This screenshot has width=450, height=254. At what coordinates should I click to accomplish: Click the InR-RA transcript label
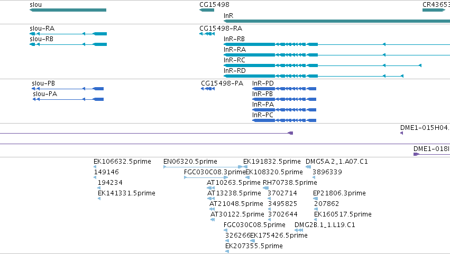coord(235,50)
